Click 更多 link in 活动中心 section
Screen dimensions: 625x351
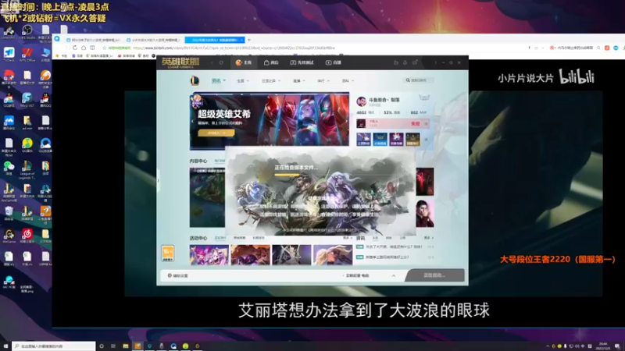pyautogui.click(x=347, y=238)
